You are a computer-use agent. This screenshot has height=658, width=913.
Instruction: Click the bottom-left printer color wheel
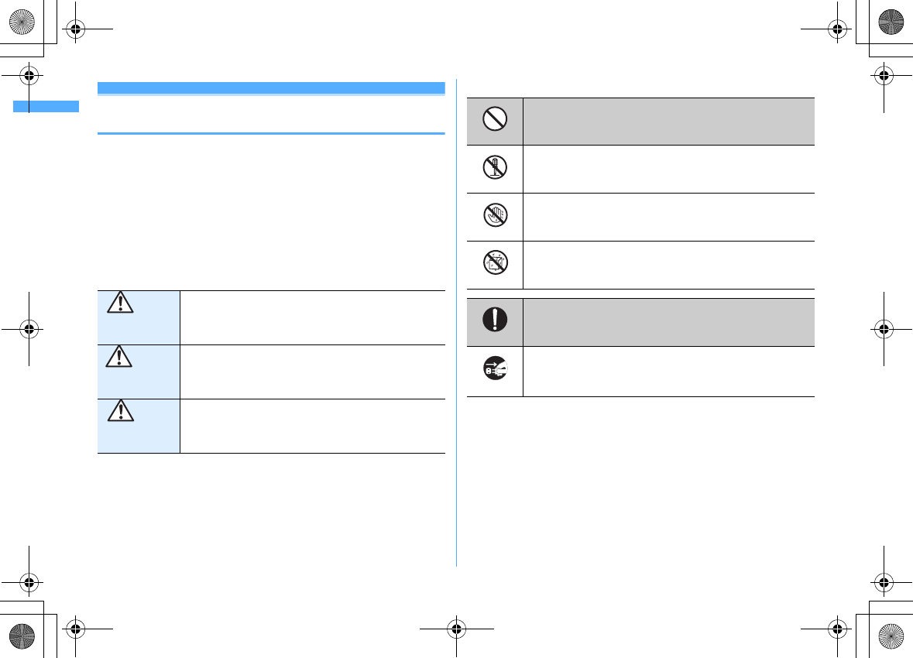pyautogui.click(x=19, y=639)
